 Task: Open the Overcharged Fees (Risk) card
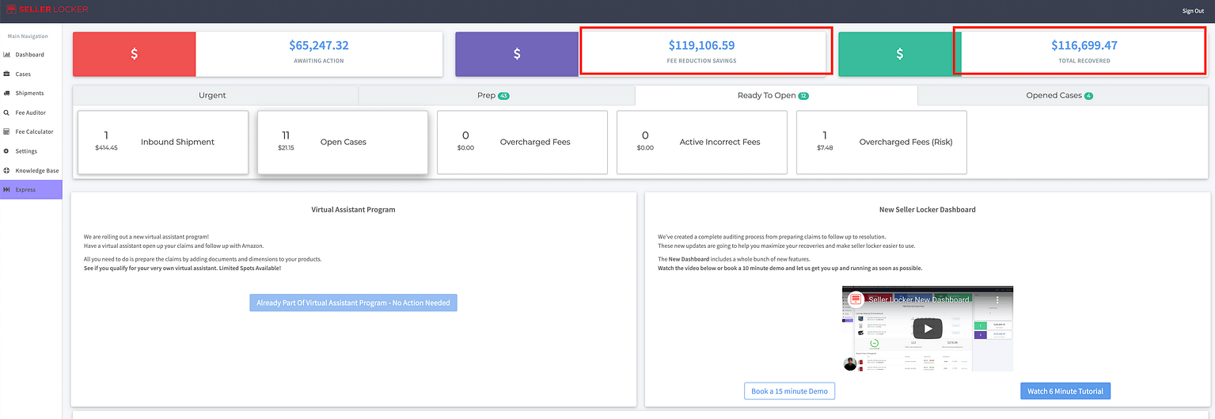pos(882,142)
